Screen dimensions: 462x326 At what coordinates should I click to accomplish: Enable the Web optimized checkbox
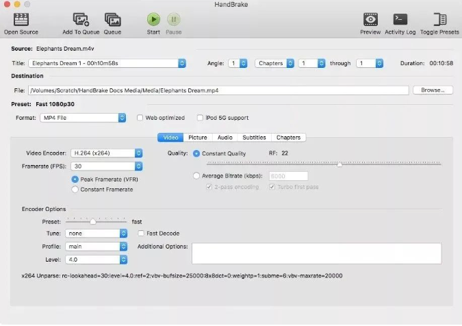pyautogui.click(x=140, y=118)
